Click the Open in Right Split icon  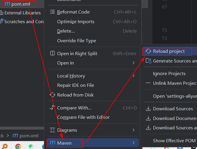[52, 53]
